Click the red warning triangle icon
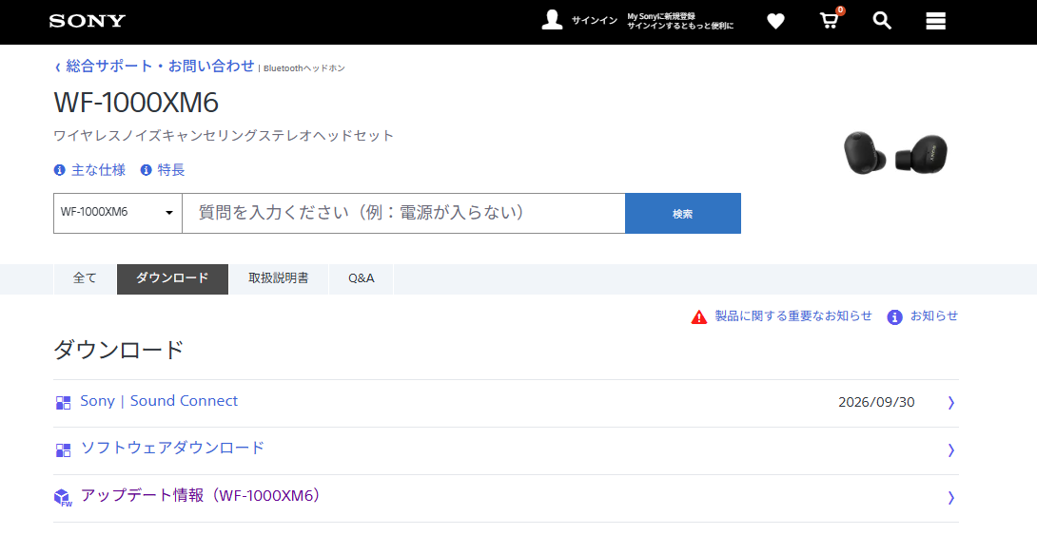The width and height of the screenshot is (1037, 554). [x=699, y=317]
